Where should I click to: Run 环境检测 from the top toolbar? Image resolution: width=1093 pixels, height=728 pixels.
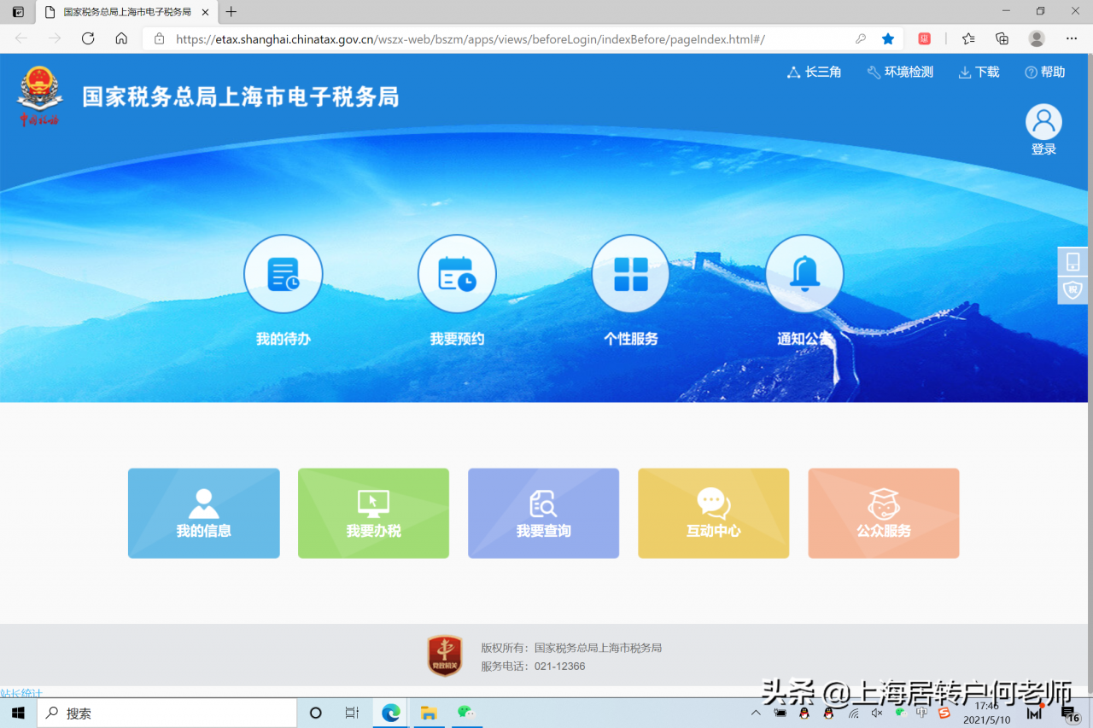point(899,73)
